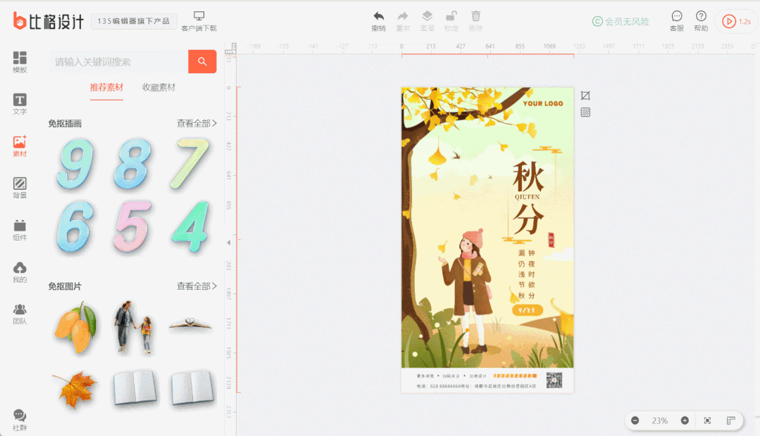Toggle the fit-to-screen view icon

(707, 421)
